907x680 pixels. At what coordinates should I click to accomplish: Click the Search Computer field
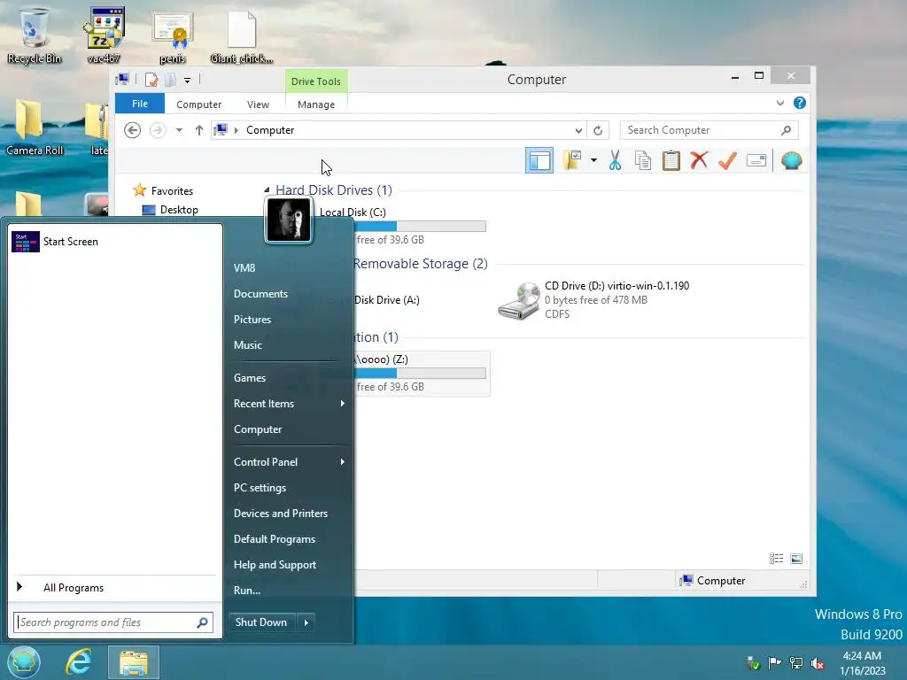tap(709, 130)
